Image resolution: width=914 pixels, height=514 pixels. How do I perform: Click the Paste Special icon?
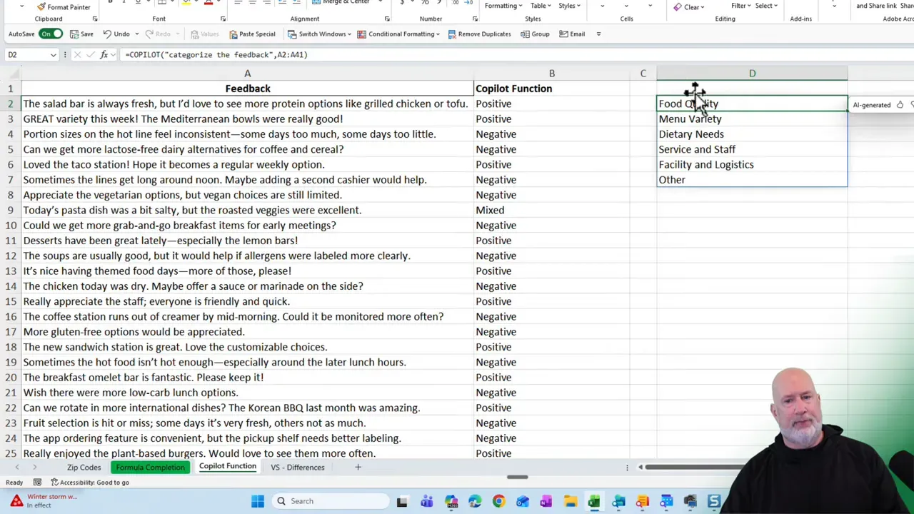tap(234, 34)
